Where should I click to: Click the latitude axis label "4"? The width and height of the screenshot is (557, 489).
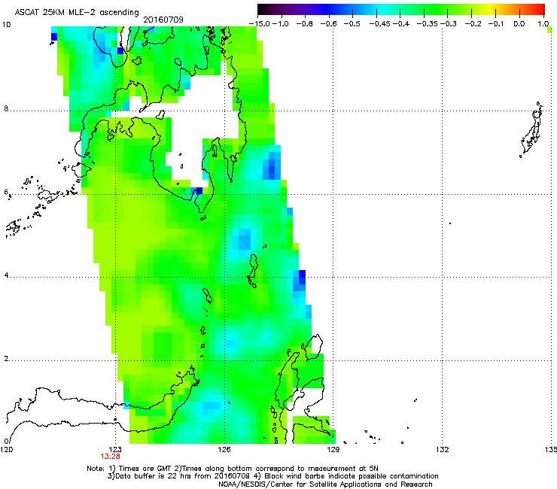point(6,275)
